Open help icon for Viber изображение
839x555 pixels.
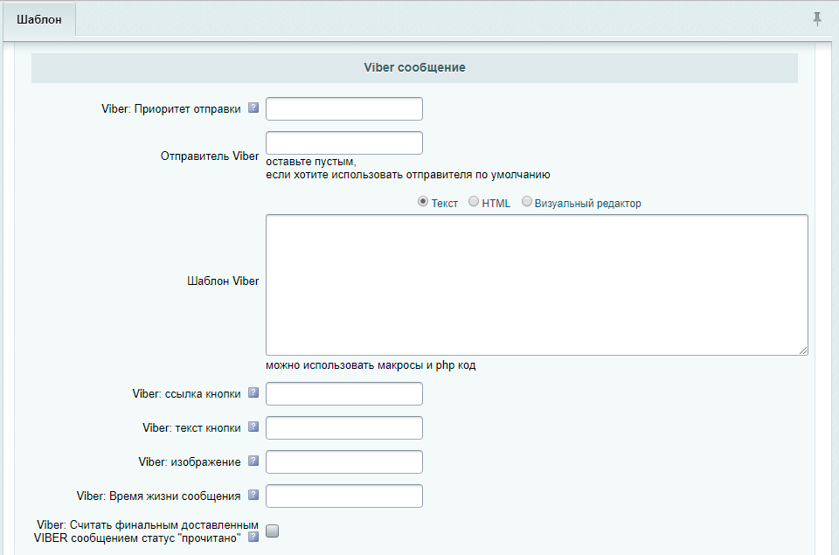coord(253,461)
